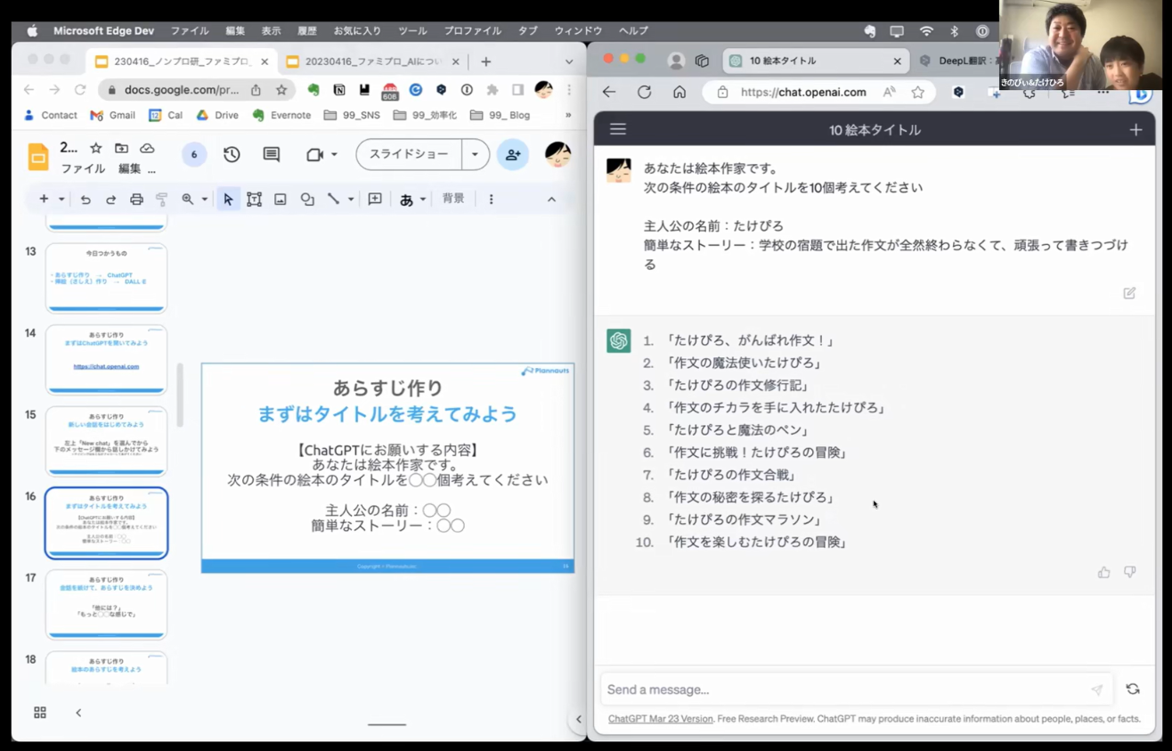Click the スライドショー button
Screen dimensions: 1172x751
409,154
